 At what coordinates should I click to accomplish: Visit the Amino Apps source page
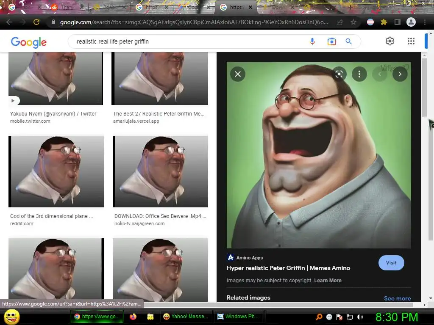pyautogui.click(x=391, y=263)
